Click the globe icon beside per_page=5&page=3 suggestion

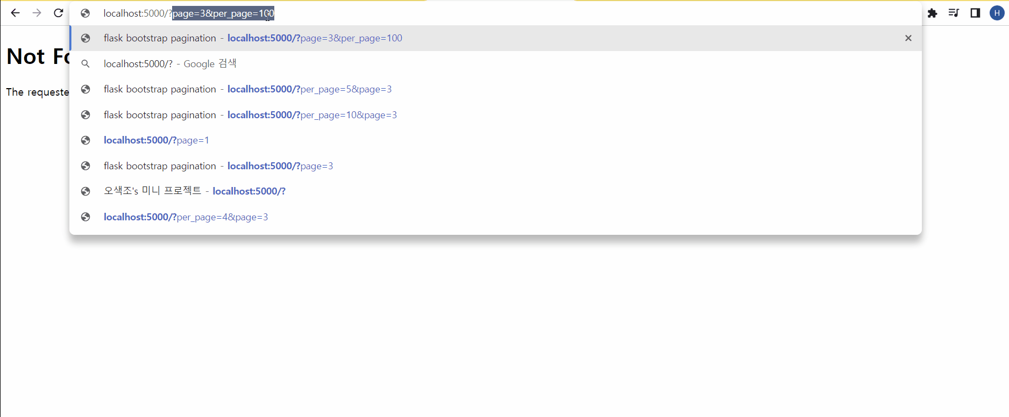point(85,89)
